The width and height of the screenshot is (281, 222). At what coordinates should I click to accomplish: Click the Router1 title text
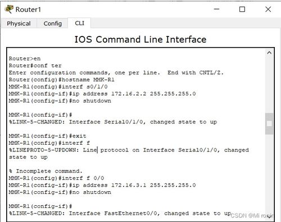tap(28, 10)
